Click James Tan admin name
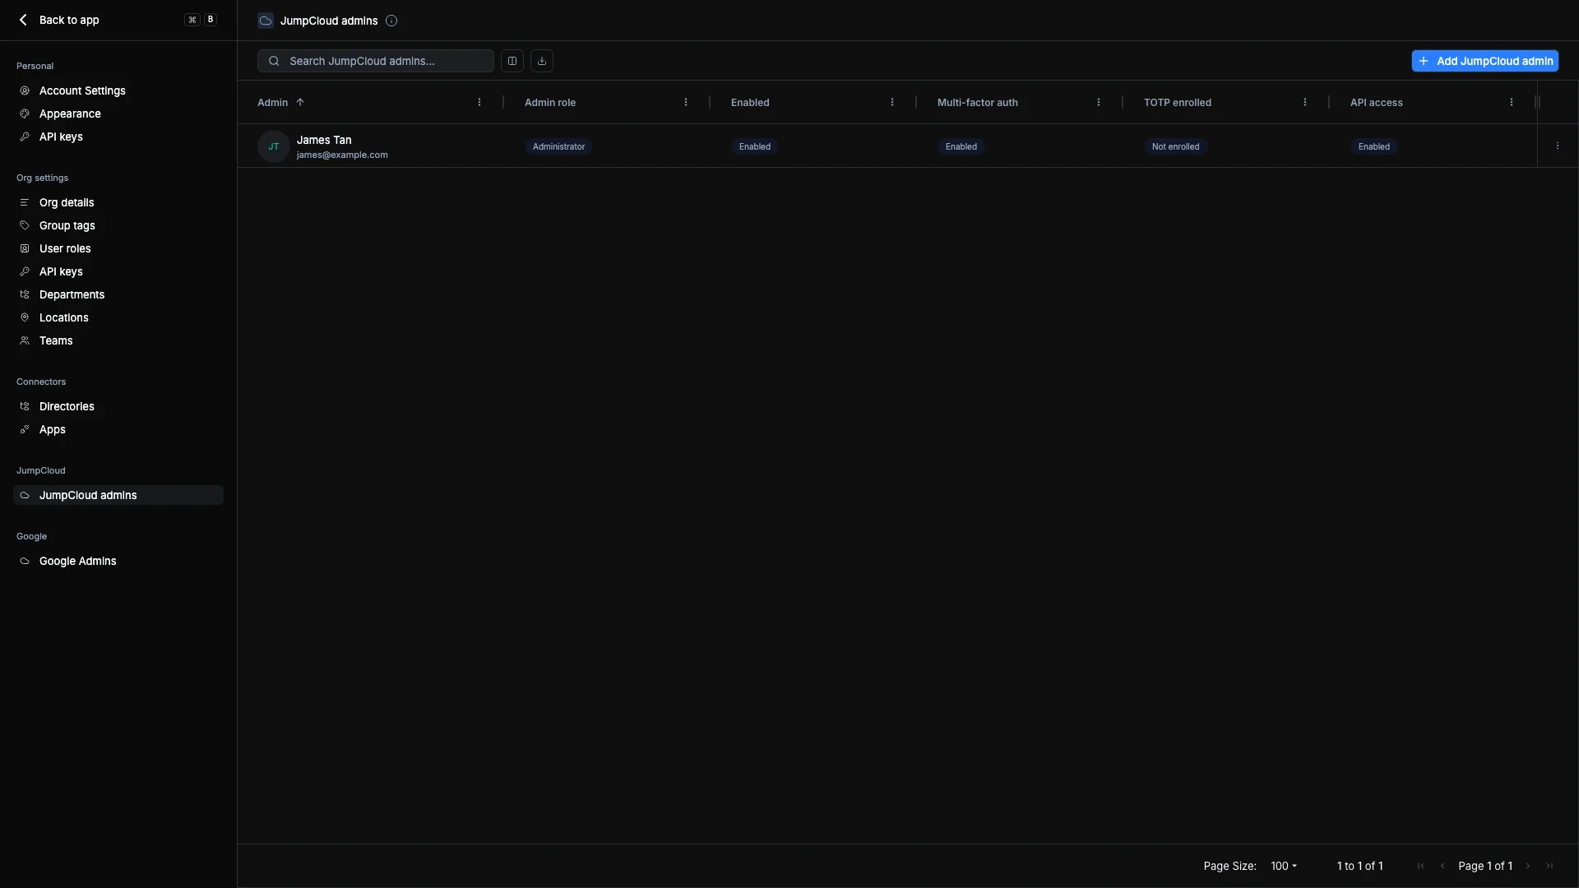 tap(324, 140)
